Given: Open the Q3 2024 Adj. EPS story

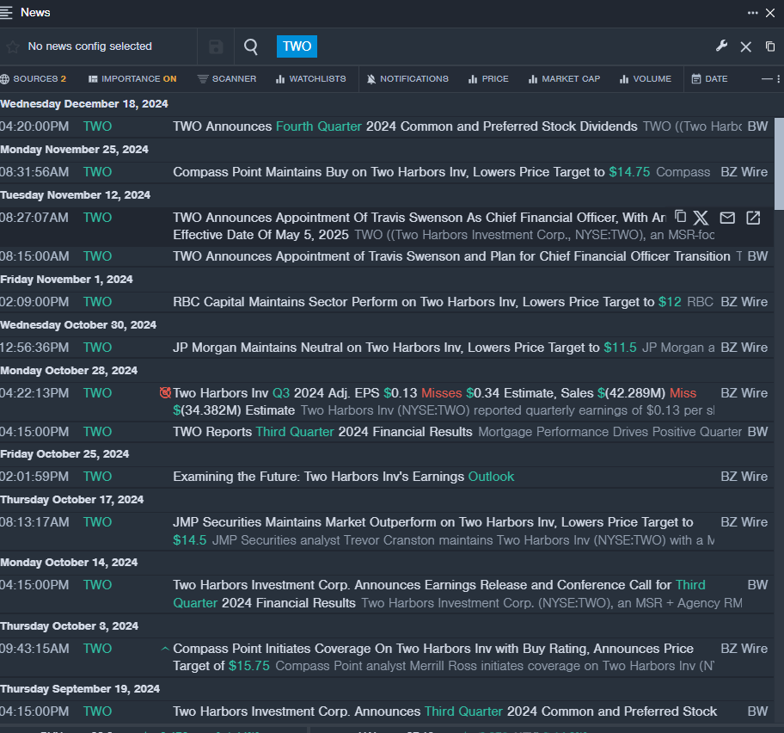Looking at the screenshot, I should point(434,402).
